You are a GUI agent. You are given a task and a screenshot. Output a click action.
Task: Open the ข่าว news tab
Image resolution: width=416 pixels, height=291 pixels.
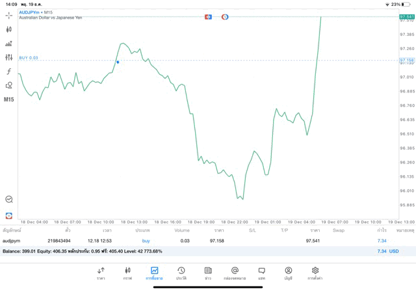(x=208, y=273)
